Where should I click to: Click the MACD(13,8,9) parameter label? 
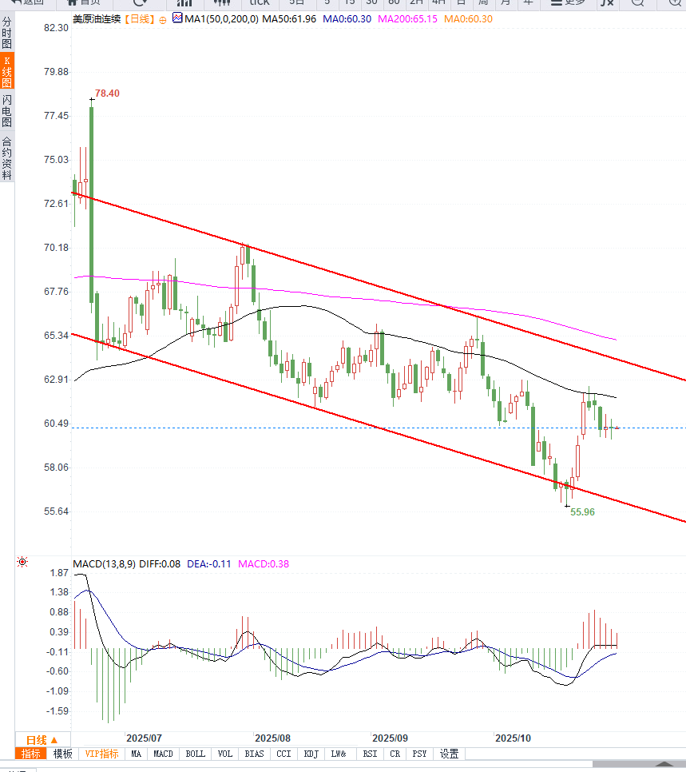click(105, 564)
